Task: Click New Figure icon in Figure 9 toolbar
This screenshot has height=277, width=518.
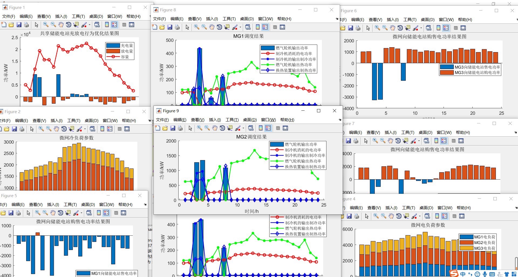Action: [158, 128]
